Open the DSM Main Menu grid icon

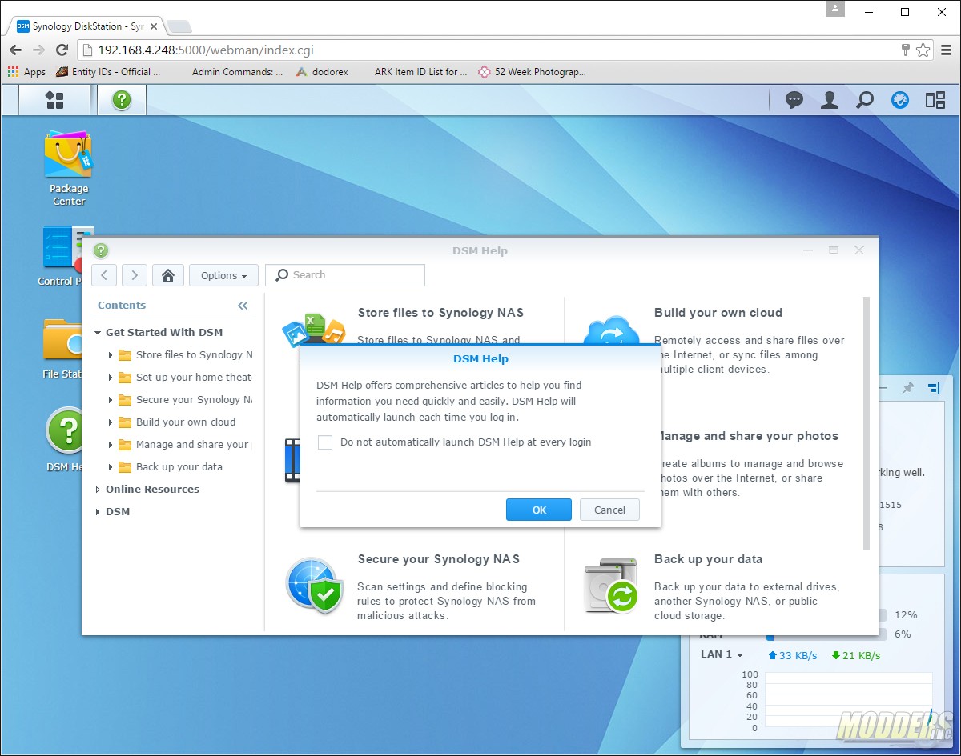(x=54, y=100)
